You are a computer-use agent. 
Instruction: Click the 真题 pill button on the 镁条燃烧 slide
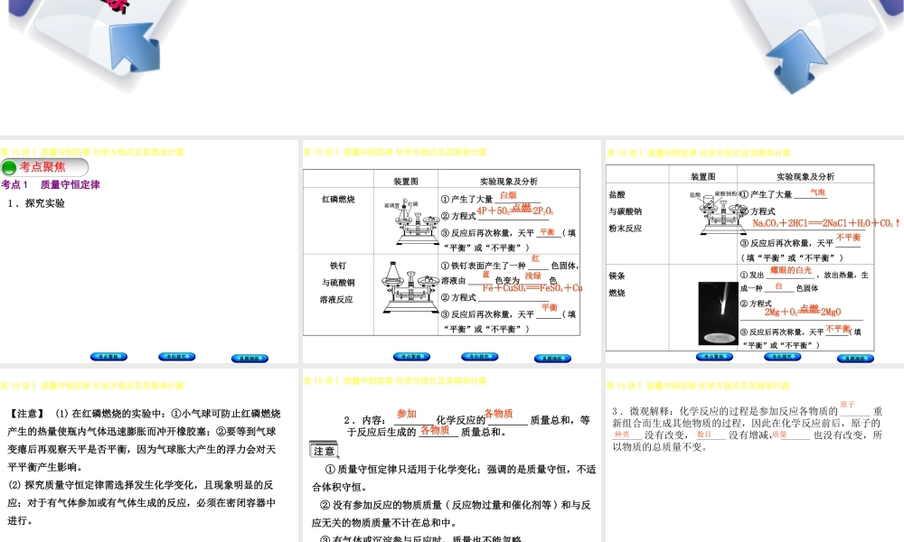(x=855, y=359)
